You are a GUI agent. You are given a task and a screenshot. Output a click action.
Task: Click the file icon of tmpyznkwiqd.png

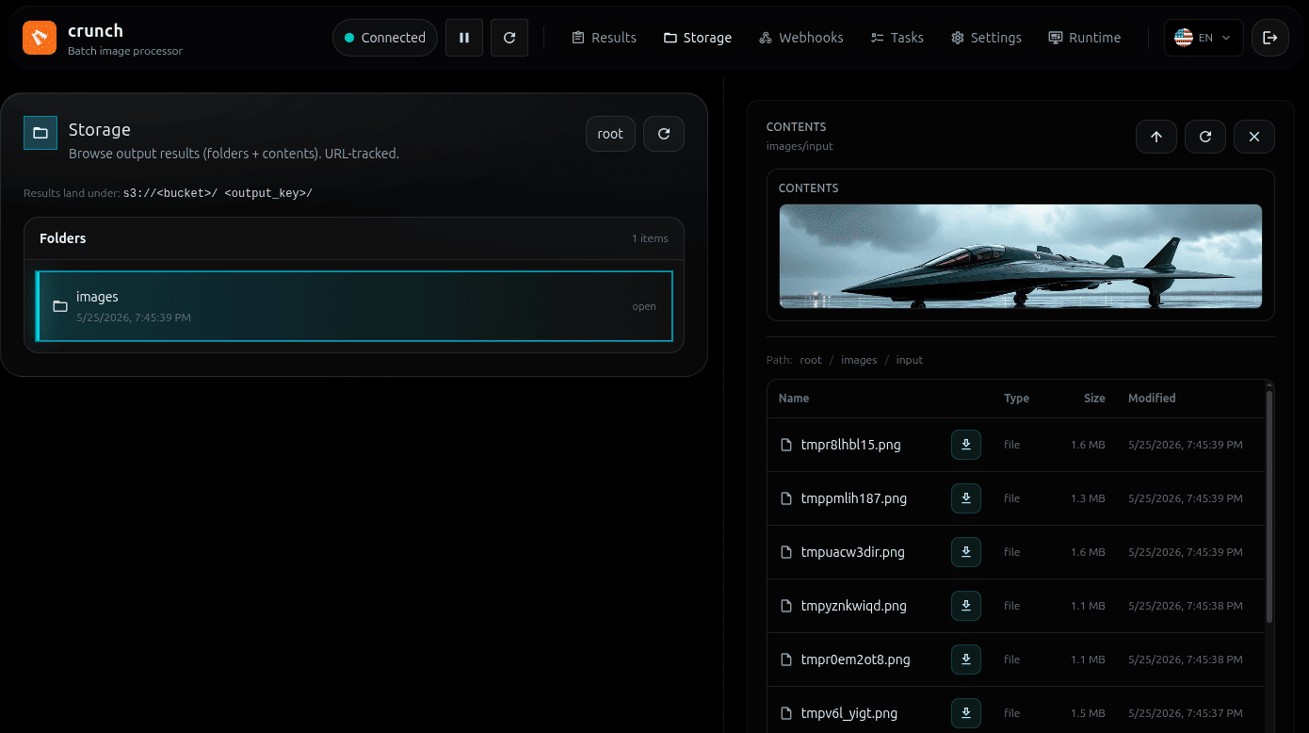[786, 606]
